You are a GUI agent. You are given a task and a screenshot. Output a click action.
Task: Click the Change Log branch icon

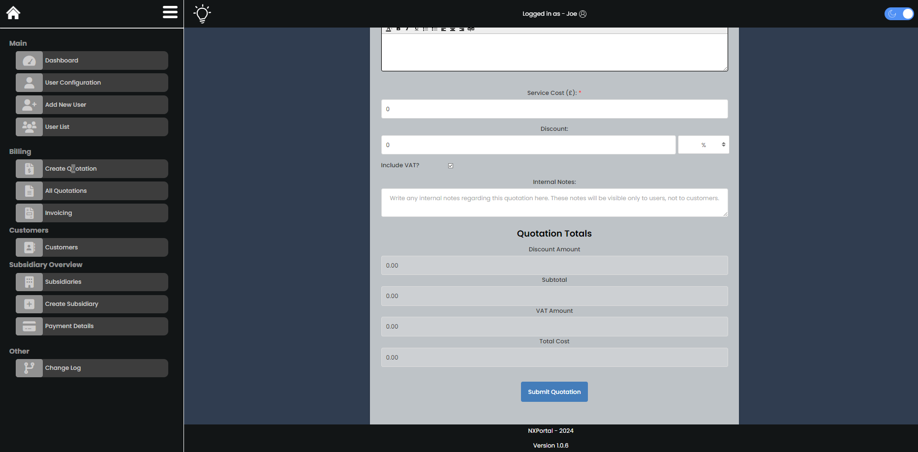click(29, 368)
